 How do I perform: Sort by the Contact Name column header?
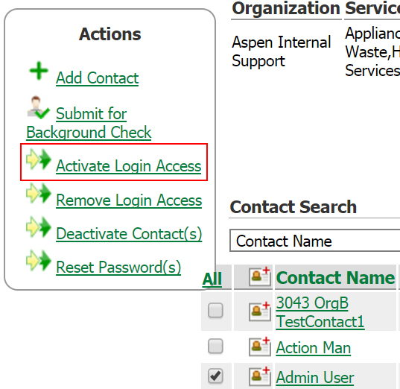tap(335, 277)
